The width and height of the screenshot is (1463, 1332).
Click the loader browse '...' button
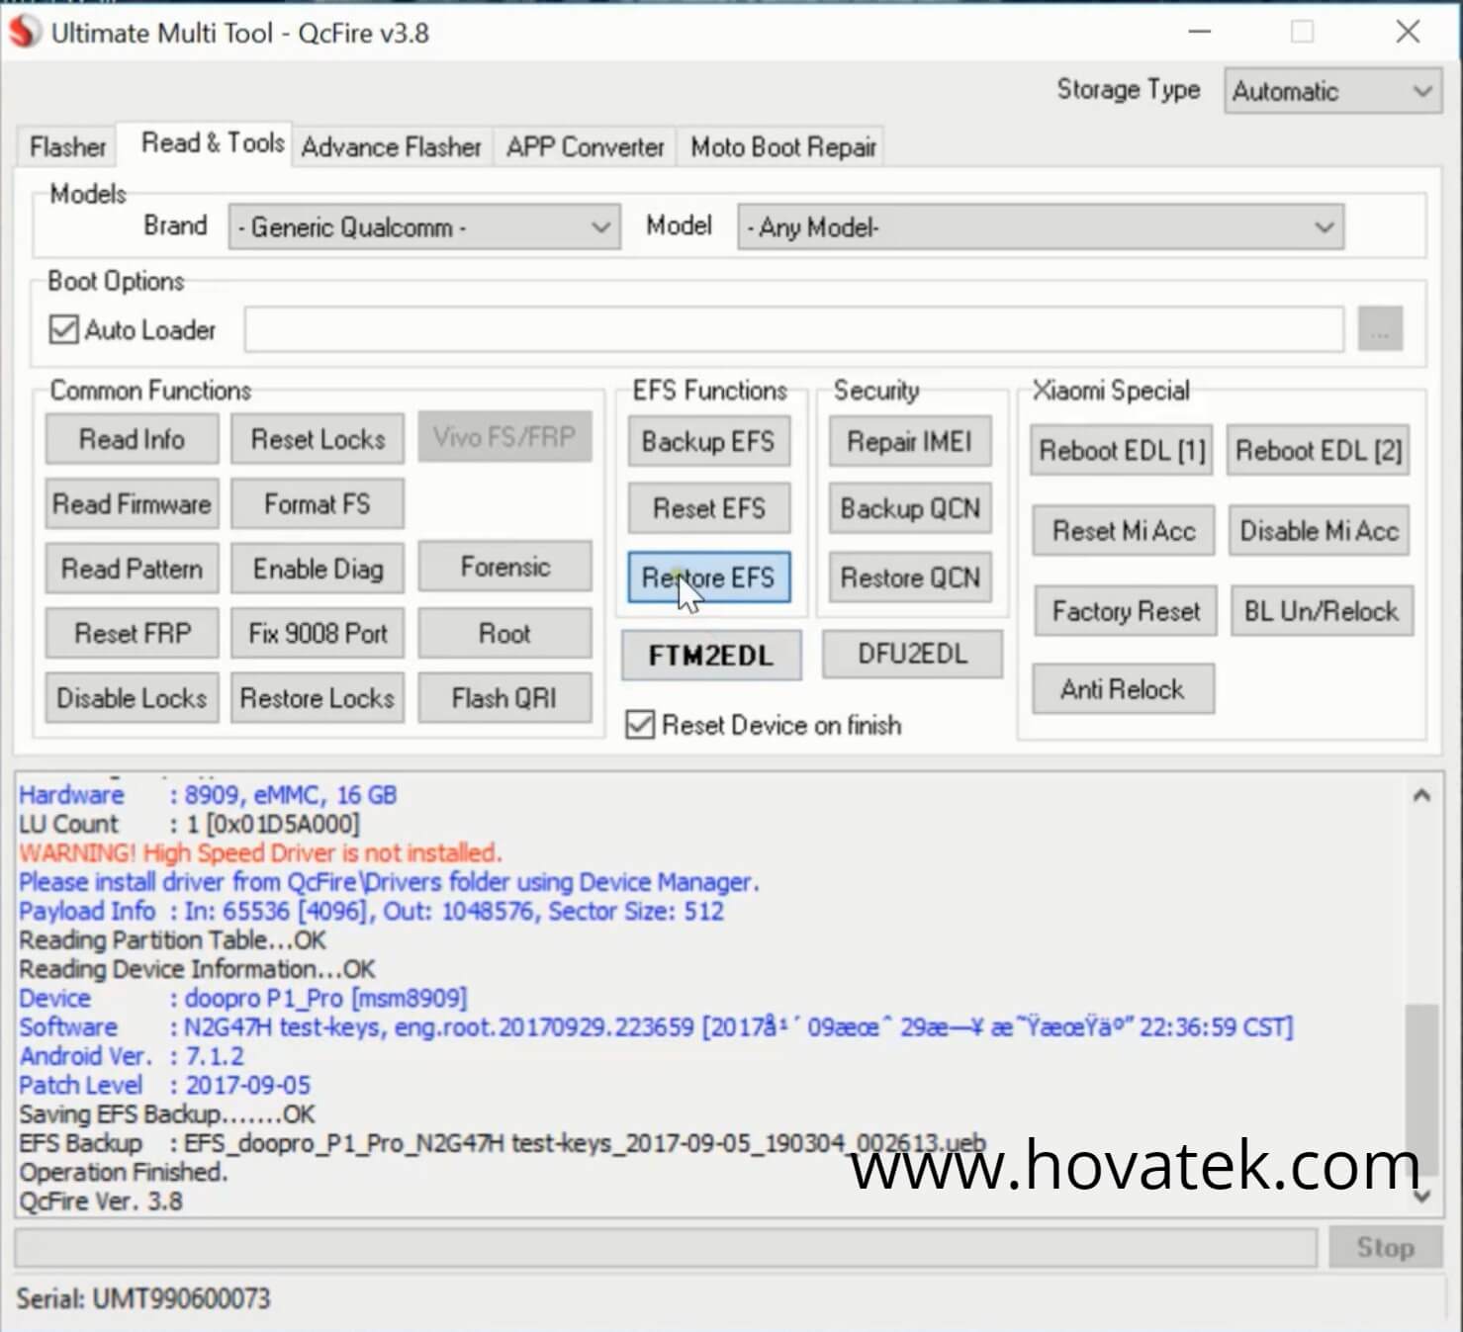point(1380,328)
